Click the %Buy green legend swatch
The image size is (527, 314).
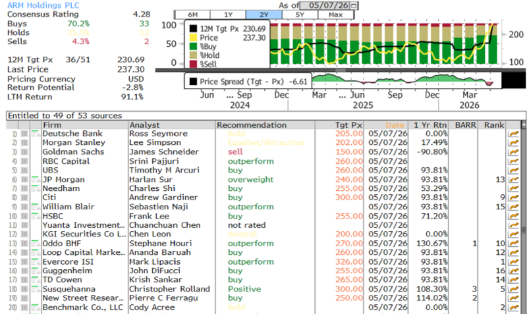click(193, 46)
